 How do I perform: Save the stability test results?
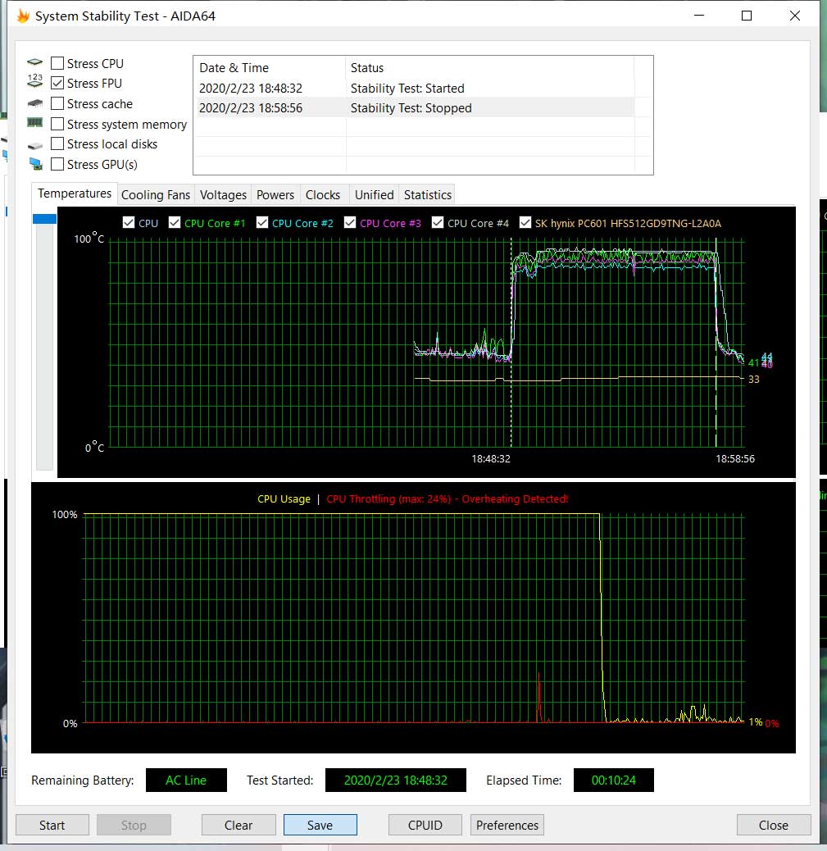pos(320,825)
